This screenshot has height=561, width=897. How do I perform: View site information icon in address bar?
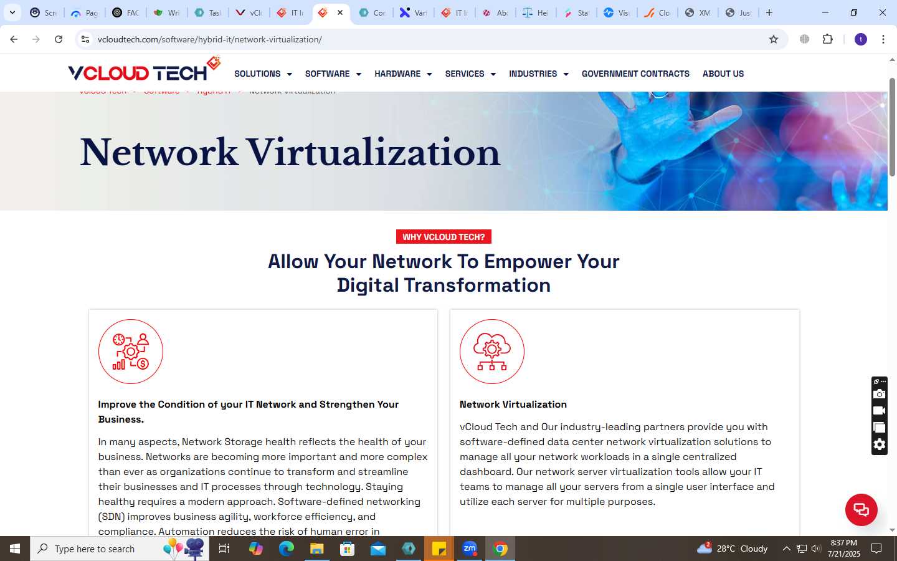click(85, 39)
